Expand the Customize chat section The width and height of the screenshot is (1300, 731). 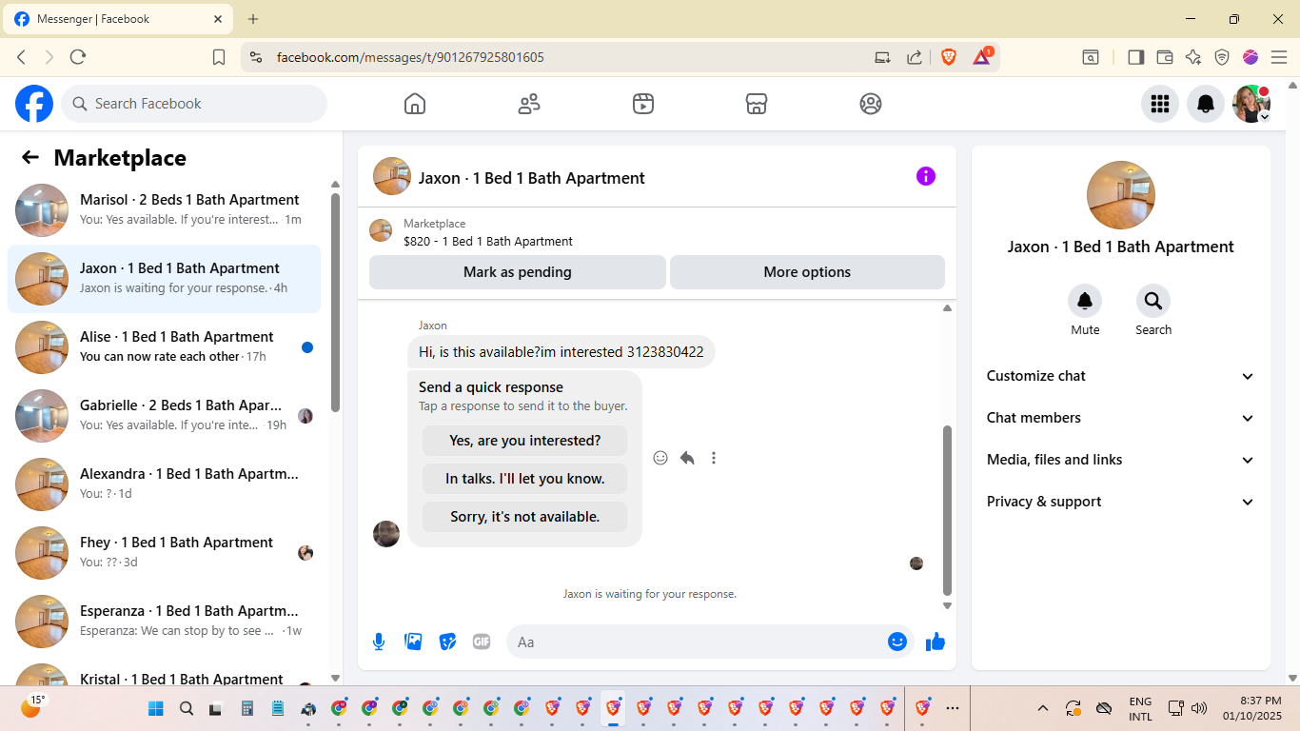(1121, 376)
